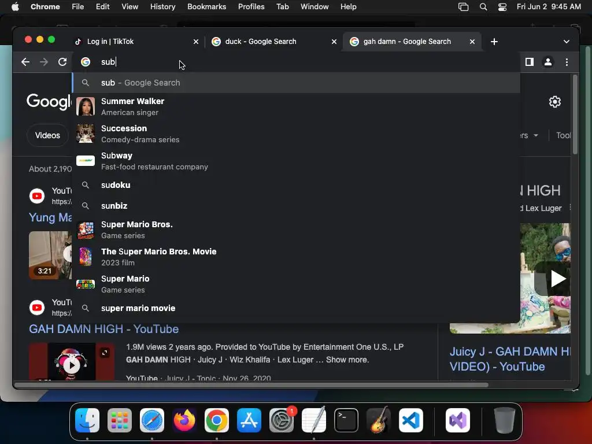The width and height of the screenshot is (592, 444).
Task: Open the Window menu
Action: point(314,7)
